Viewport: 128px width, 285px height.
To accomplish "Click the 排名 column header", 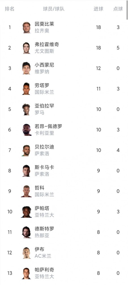I will [x=10, y=9].
